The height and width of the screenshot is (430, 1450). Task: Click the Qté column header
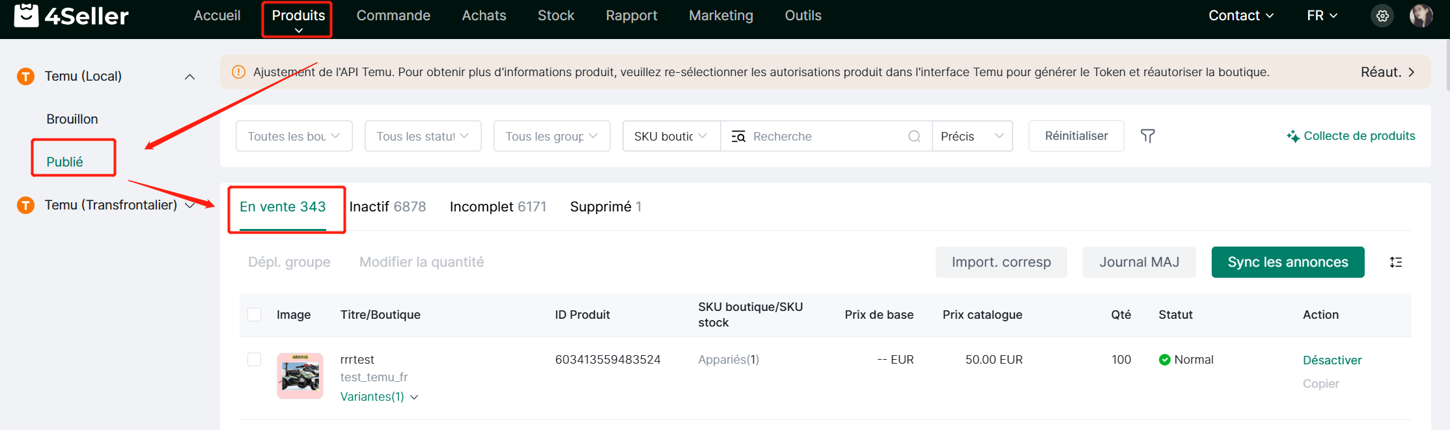[x=1121, y=315]
